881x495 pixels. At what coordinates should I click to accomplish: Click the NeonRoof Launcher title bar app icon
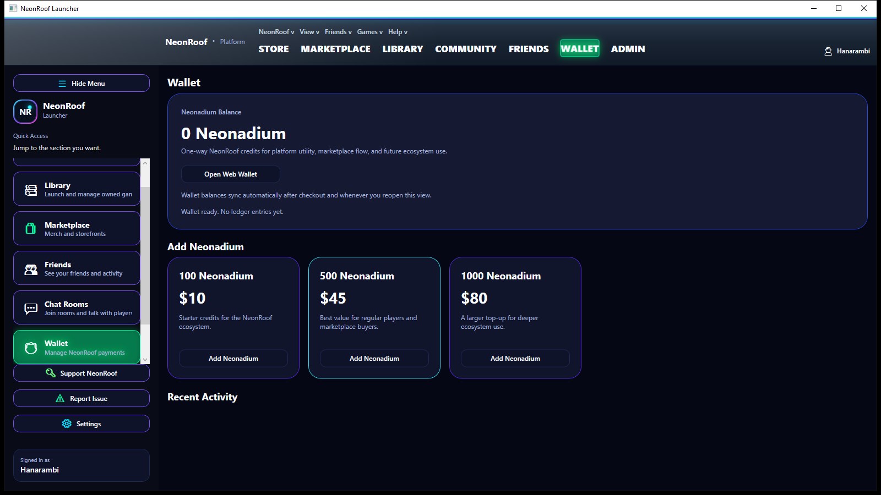(13, 8)
